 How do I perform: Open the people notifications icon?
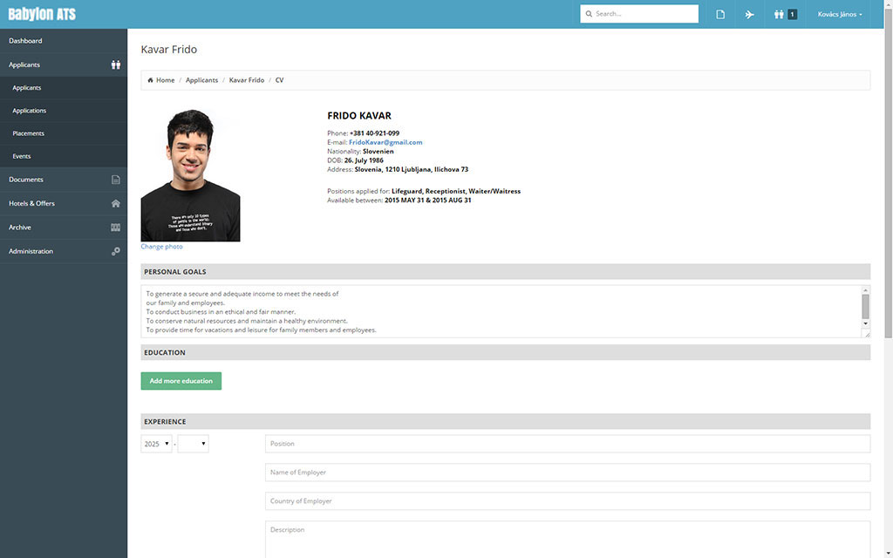779,14
